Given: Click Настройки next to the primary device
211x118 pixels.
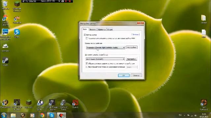Looking at the screenshot, I should coord(132,48).
